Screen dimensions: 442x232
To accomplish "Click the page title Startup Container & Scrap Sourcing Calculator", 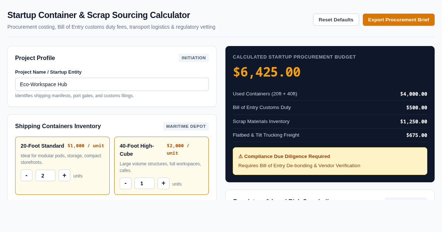I will coord(99,15).
